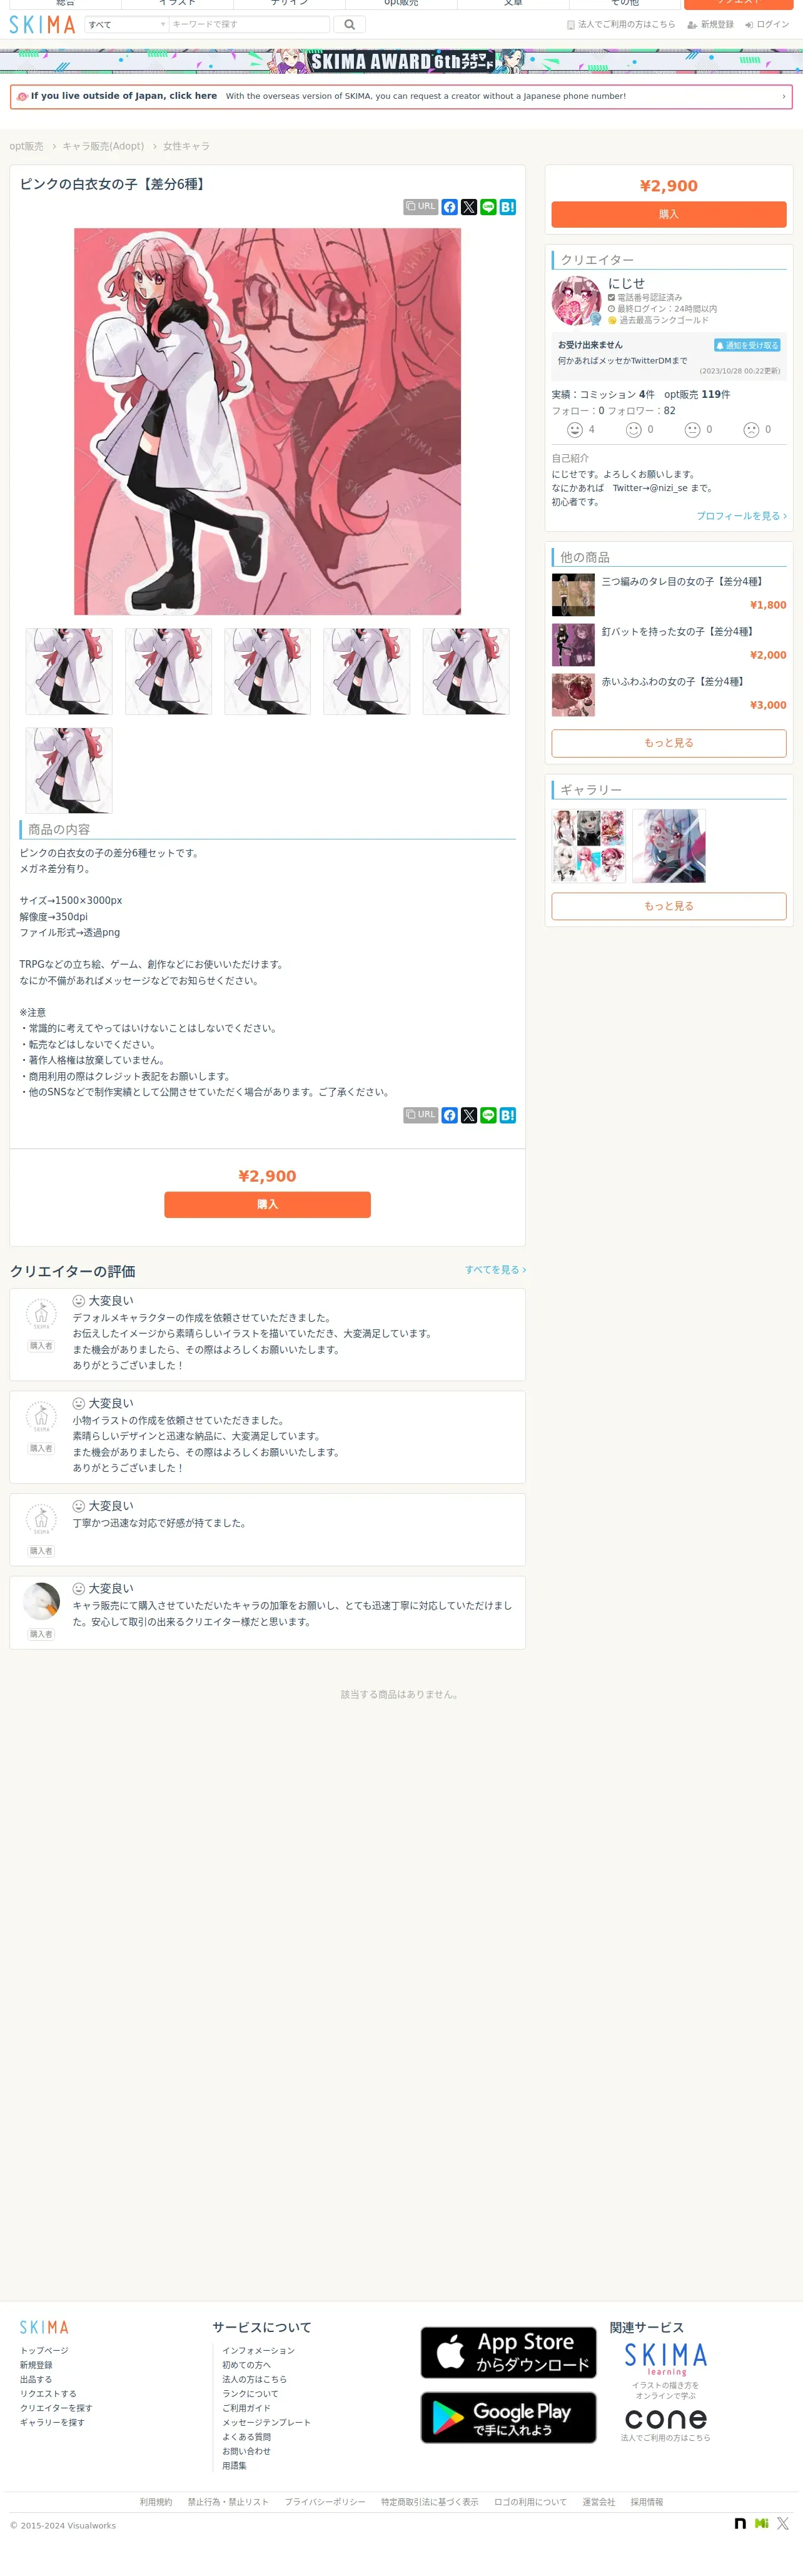Select third variation thumbnail in row
The image size is (803, 2576).
pos(267,671)
